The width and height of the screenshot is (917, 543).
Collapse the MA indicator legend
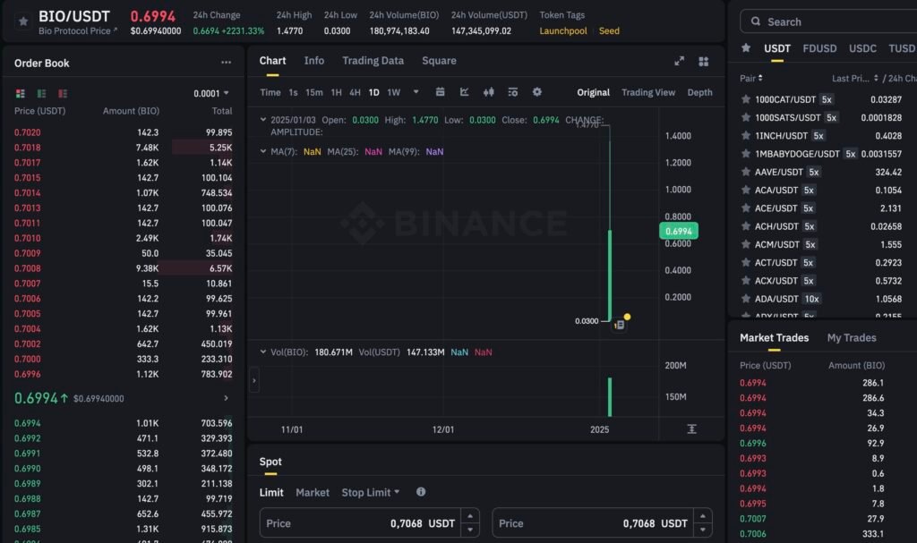tap(263, 151)
